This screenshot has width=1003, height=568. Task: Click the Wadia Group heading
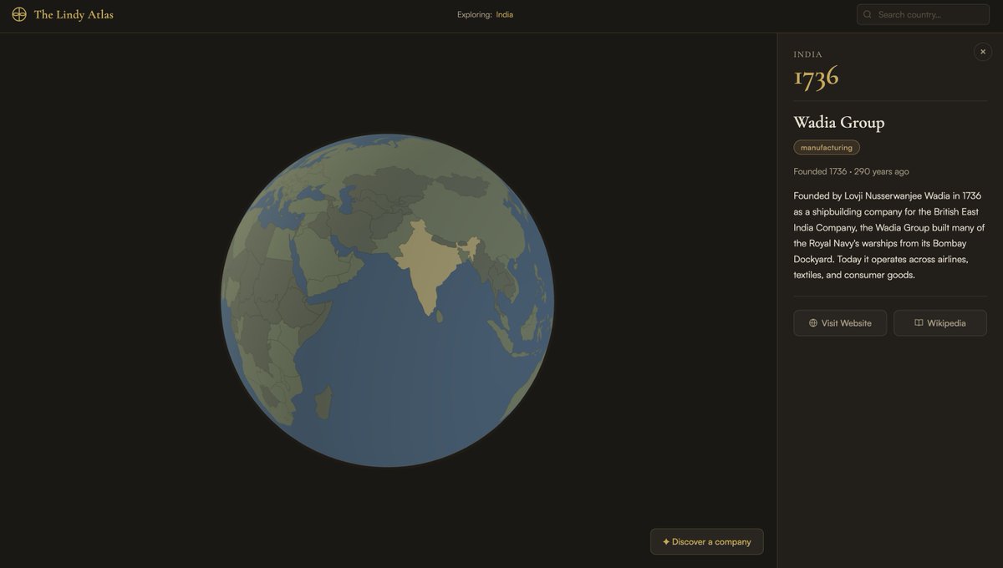point(839,123)
